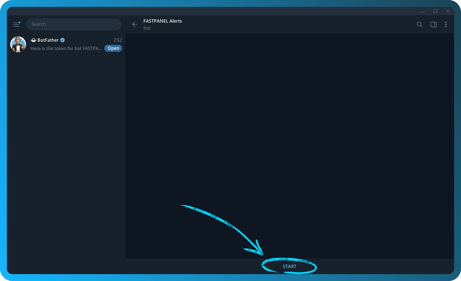Open the three-dot more options menu
The height and width of the screenshot is (281, 461).
click(x=446, y=24)
